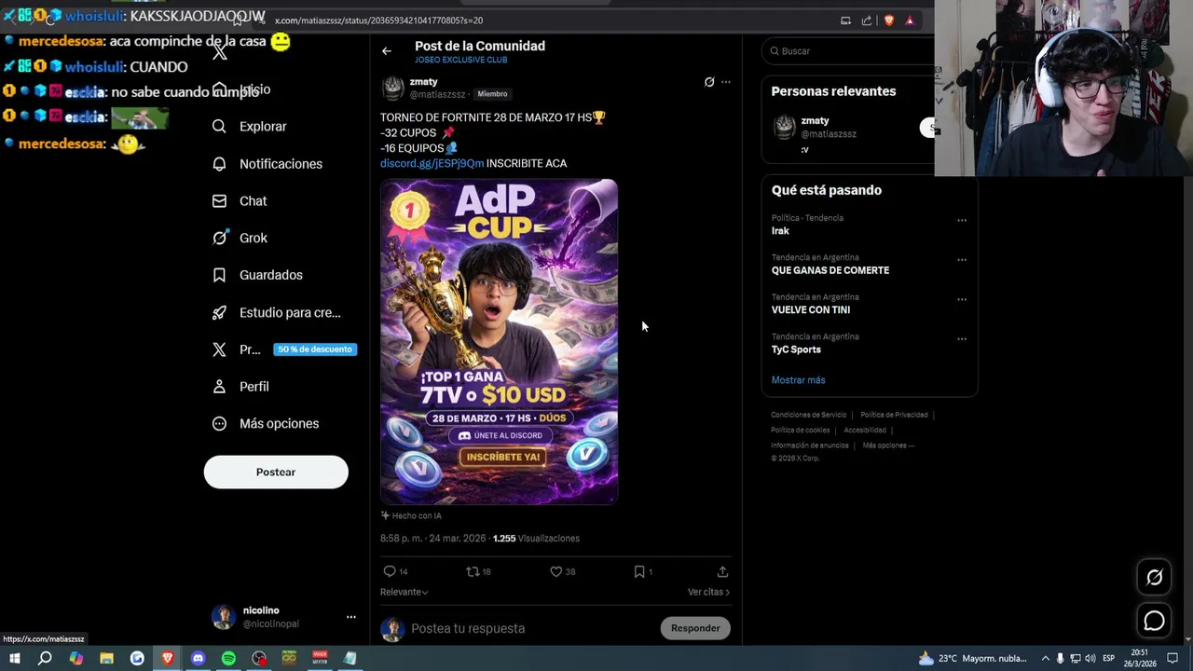Click the bookmark icon beside Guardados
This screenshot has width=1193, height=671.
click(x=219, y=275)
